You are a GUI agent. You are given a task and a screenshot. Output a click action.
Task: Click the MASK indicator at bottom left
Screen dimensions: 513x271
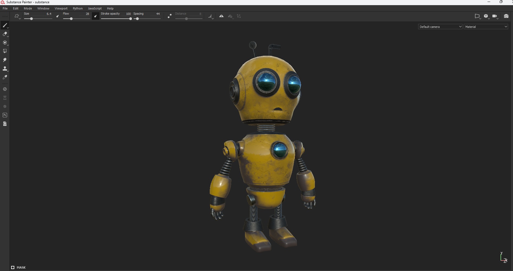(x=18, y=267)
